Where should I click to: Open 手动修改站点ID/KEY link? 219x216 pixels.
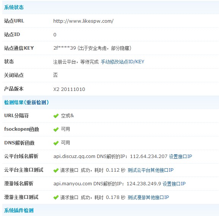click(x=123, y=62)
